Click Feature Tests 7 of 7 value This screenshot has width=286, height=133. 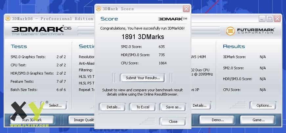click(61, 81)
